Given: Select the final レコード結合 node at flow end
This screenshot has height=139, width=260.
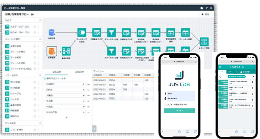Looking at the screenshot, I should click(x=204, y=42).
